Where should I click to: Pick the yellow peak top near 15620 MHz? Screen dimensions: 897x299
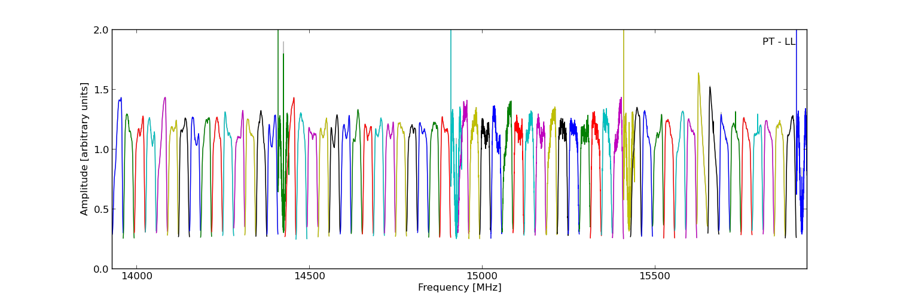[698, 74]
